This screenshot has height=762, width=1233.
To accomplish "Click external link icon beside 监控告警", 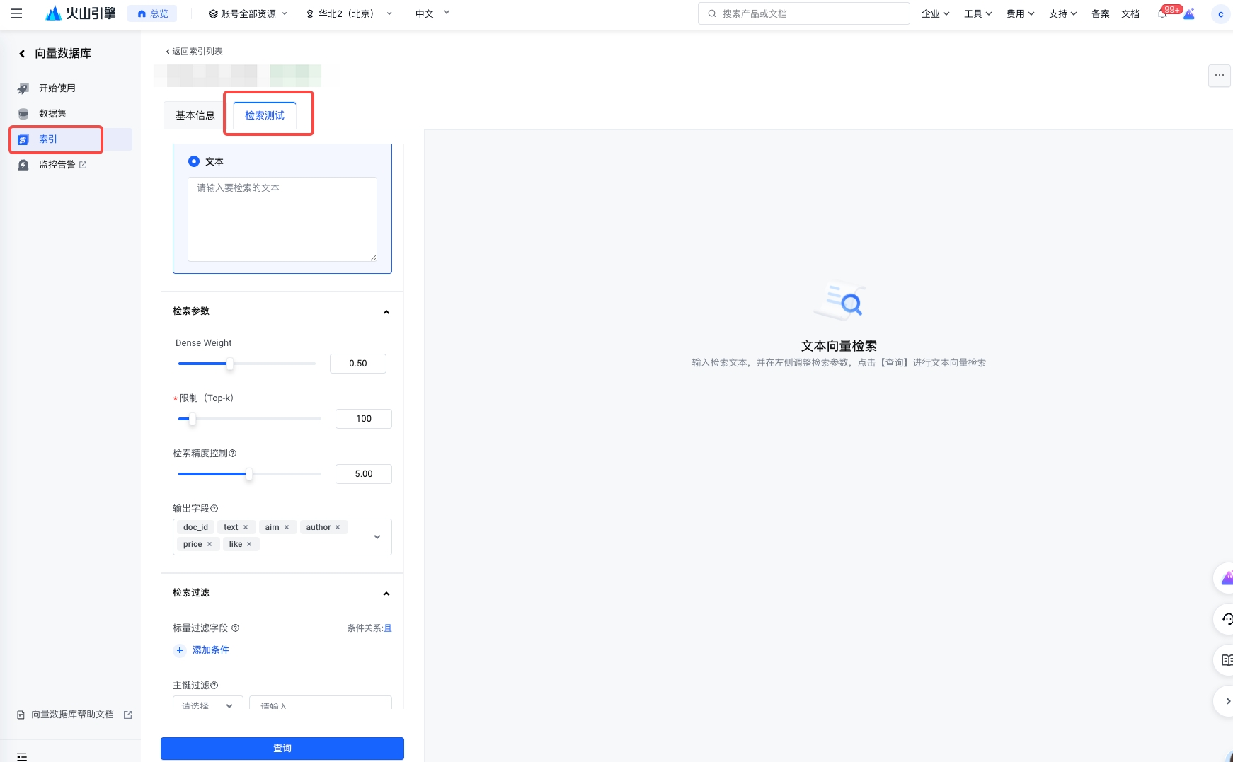I will [x=83, y=165].
